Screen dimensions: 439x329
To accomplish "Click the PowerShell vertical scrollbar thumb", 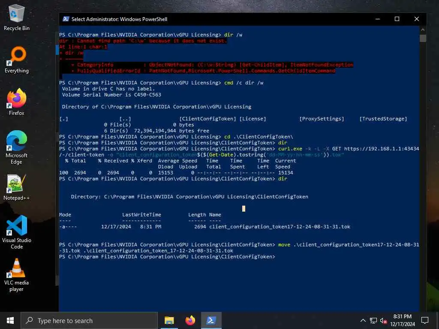I will pyautogui.click(x=423, y=38).
